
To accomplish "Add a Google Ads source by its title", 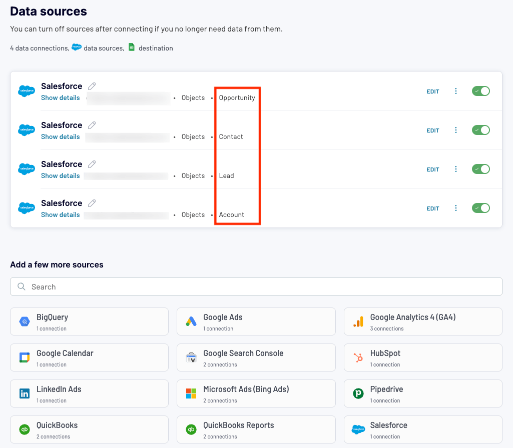I will tap(223, 317).
